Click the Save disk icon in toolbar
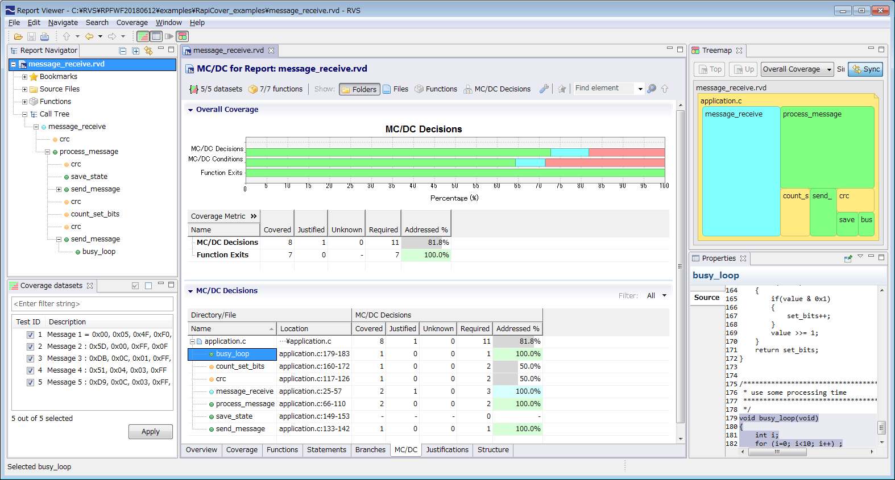 coord(31,36)
